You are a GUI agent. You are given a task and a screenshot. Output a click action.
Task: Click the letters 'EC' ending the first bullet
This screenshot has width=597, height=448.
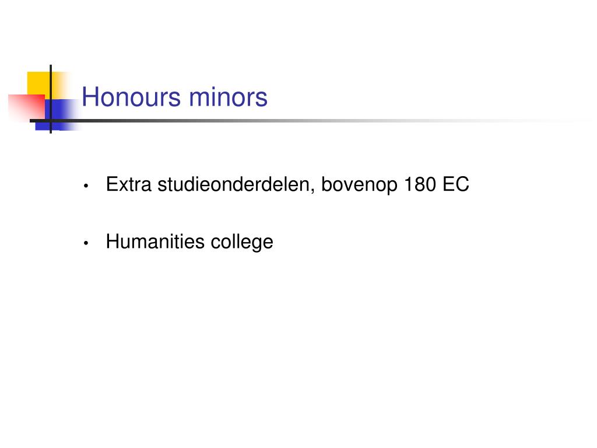coord(456,184)
